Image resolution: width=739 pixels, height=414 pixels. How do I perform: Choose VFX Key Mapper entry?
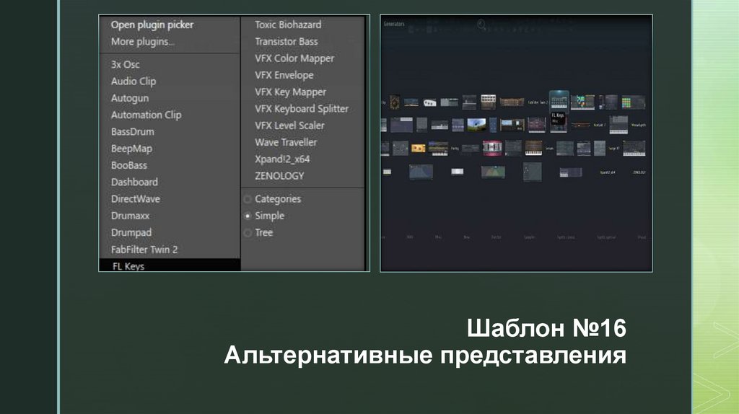click(290, 92)
